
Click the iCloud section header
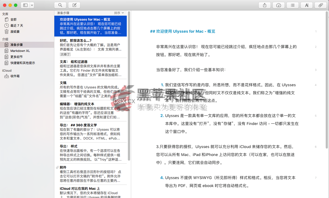click(7, 71)
